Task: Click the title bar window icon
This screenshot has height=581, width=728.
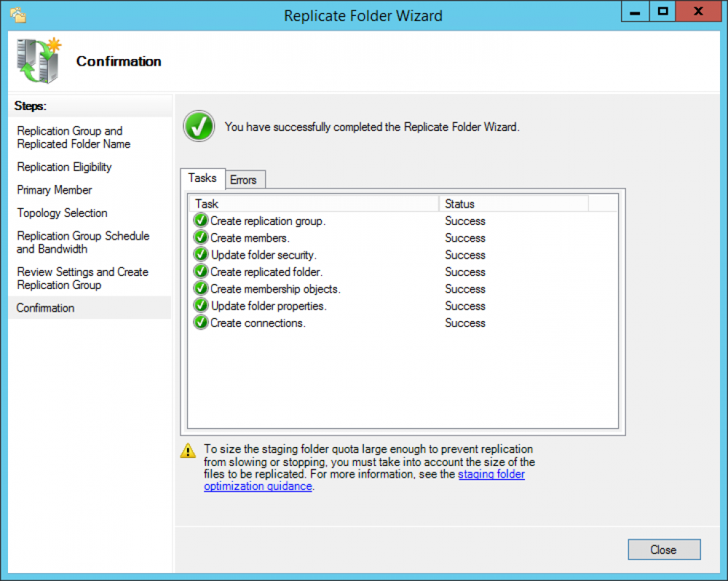Action: coord(17,14)
